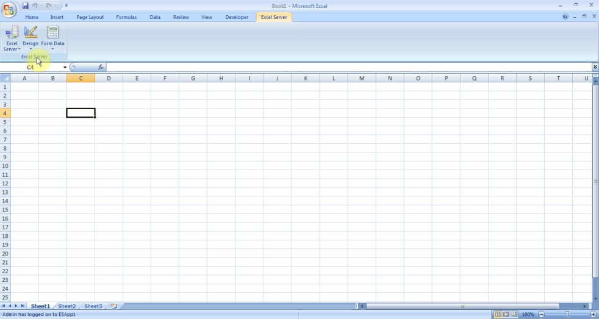
Task: Click the Insert Function fx icon
Action: coord(101,67)
